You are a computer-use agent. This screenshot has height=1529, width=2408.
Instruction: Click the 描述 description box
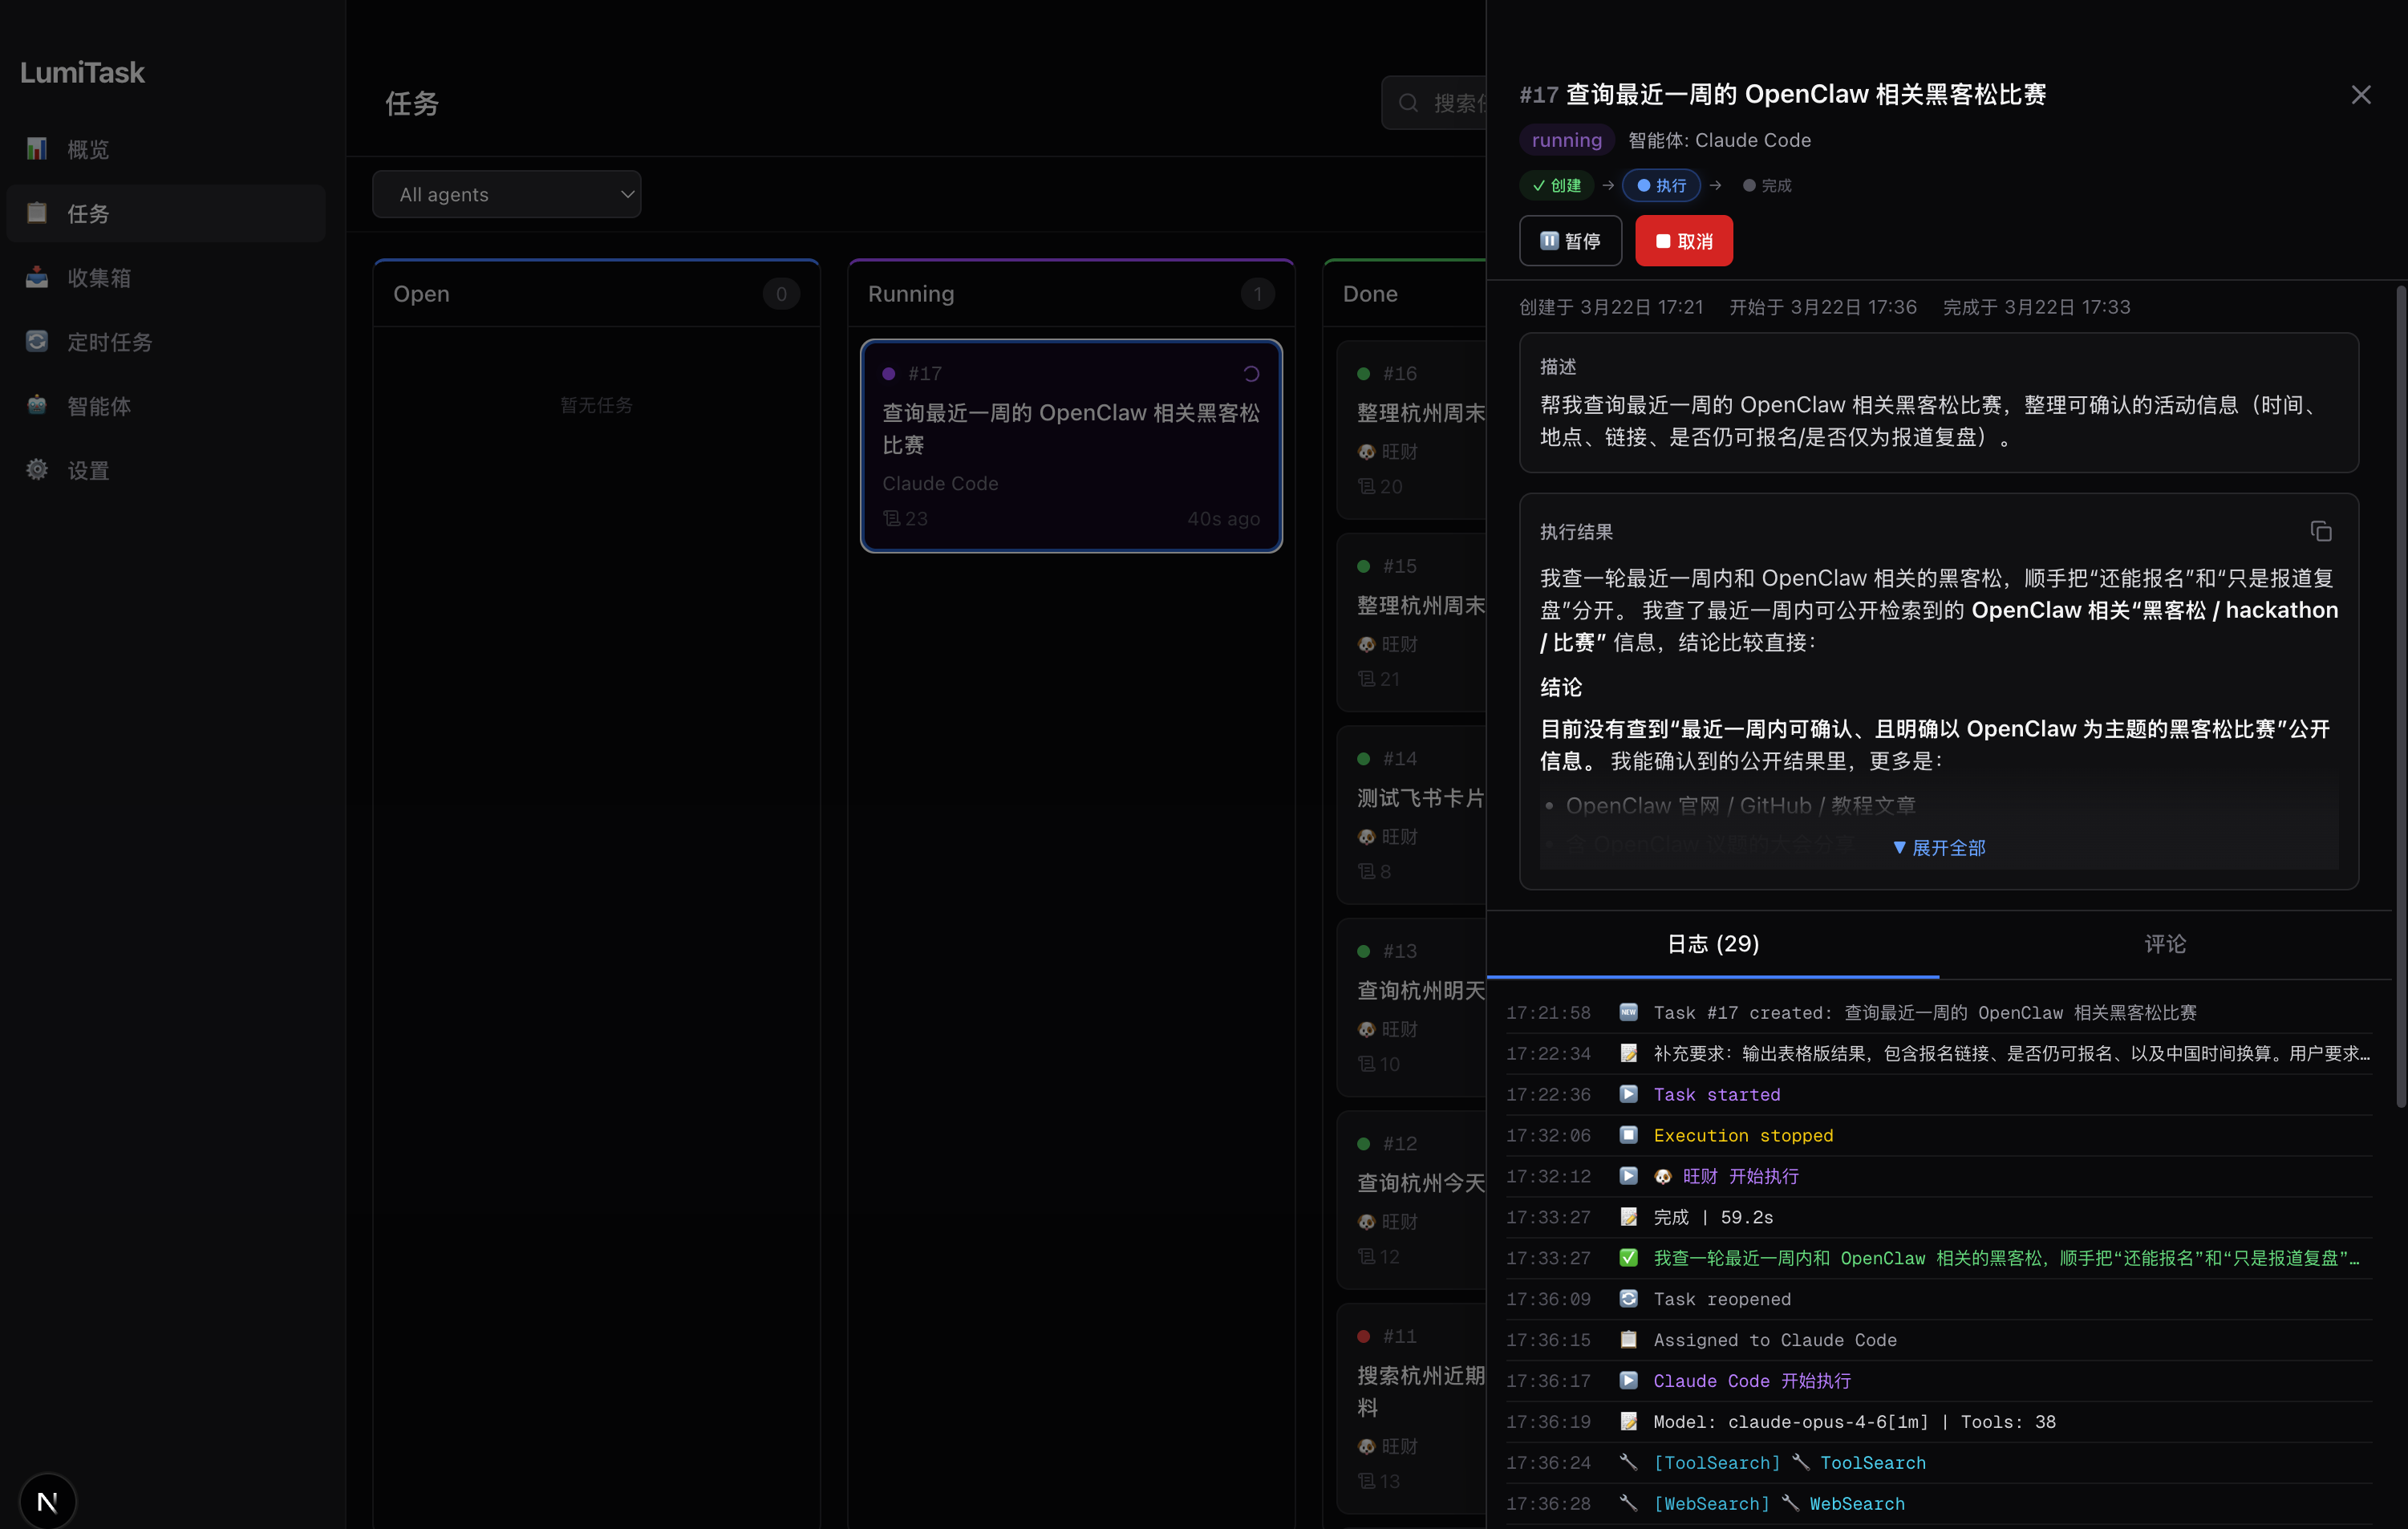pyautogui.click(x=1938, y=403)
